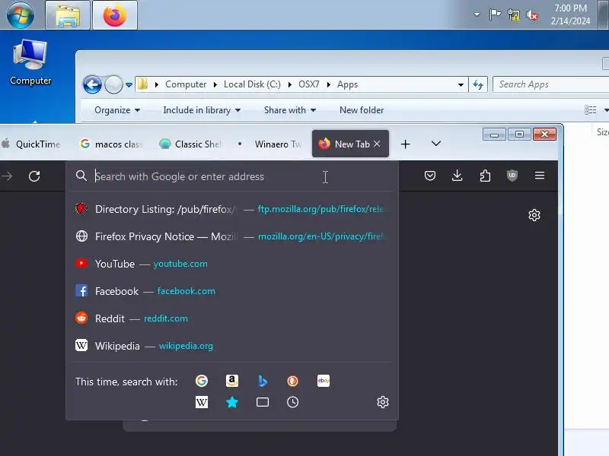Change Explorer view icon
The height and width of the screenshot is (456, 609).
(591, 110)
